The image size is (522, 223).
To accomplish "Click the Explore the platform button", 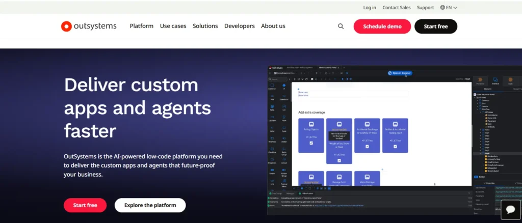I will coord(150,205).
